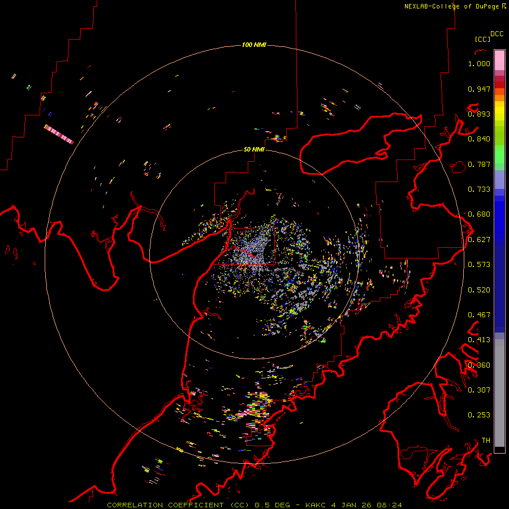Click the TH threshold label on the scale
The image size is (509, 509).
tap(486, 441)
